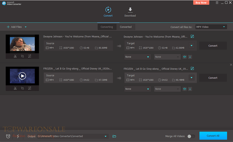Rename the Dwayne Johnson target file

192,37
